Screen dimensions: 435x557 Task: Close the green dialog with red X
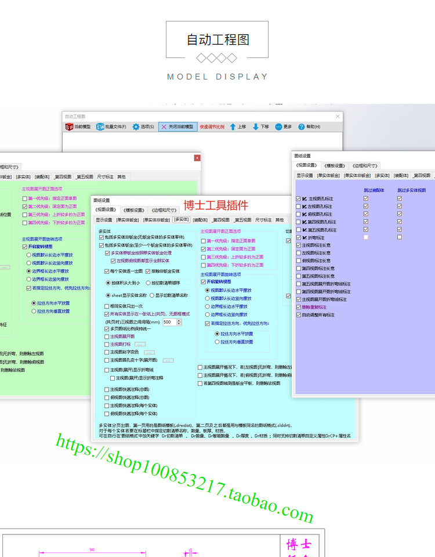pos(197,158)
